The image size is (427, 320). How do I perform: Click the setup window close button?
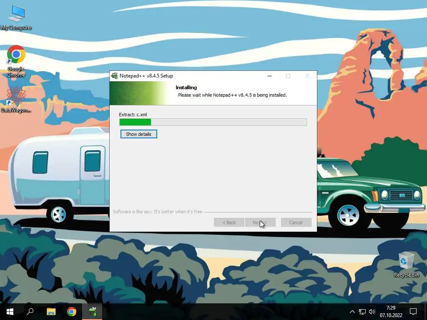coord(307,76)
